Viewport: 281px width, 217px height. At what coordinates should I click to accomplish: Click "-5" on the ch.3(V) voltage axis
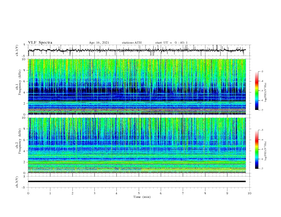click(24, 188)
